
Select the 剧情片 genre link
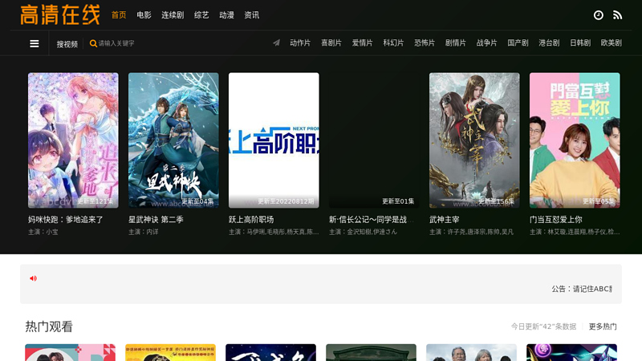(x=456, y=43)
